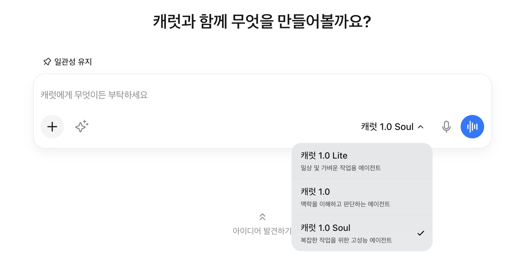Screen dimensions: 523x254
Task: Click the plus icon to attach files
Action: click(52, 127)
